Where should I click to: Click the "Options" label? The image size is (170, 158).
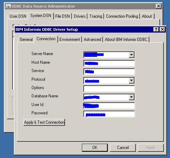(x=38, y=88)
